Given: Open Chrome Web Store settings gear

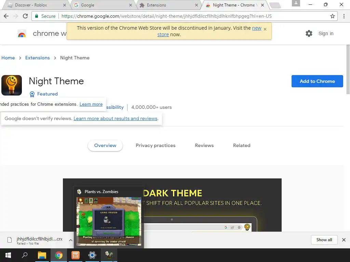Looking at the screenshot, I should pos(309,33).
